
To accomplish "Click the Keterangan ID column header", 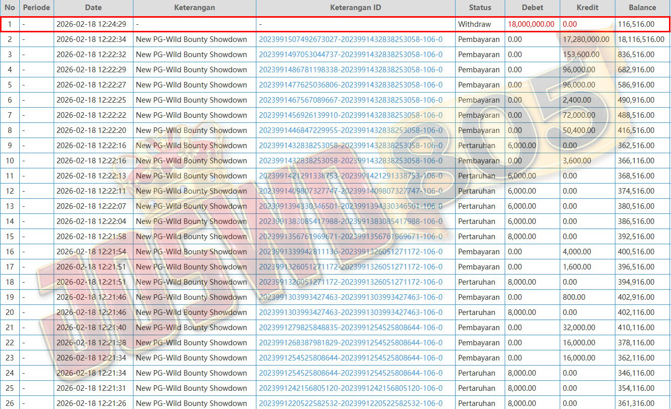I will [355, 8].
